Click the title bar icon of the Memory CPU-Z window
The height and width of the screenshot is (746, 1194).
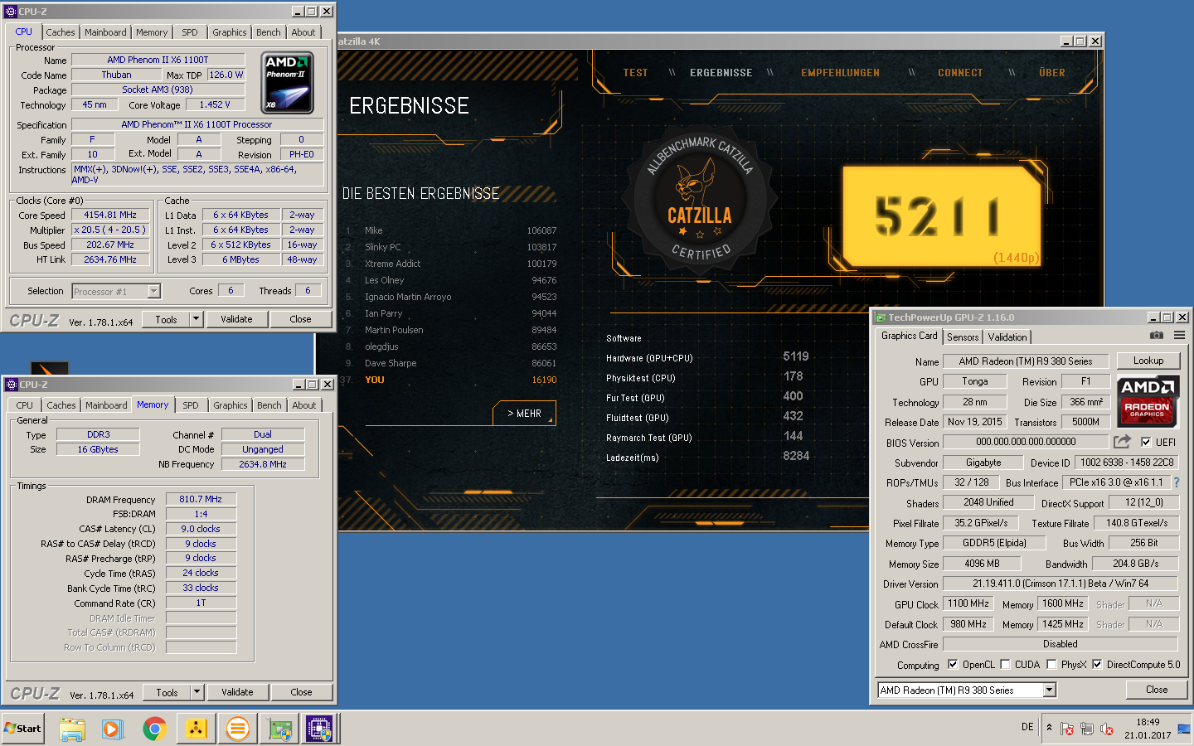[x=11, y=385]
